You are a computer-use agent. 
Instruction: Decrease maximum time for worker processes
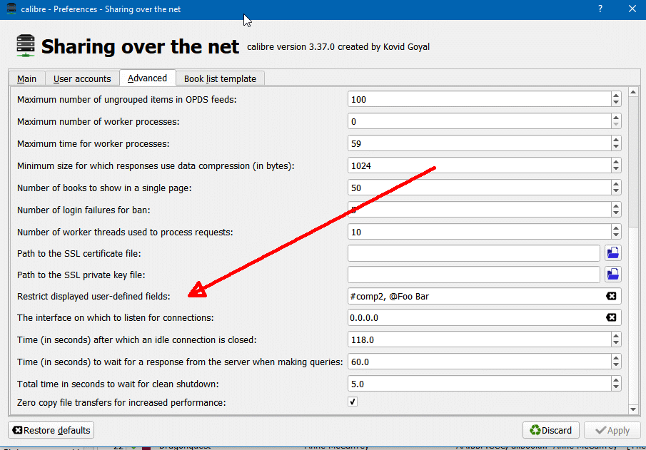(x=616, y=147)
